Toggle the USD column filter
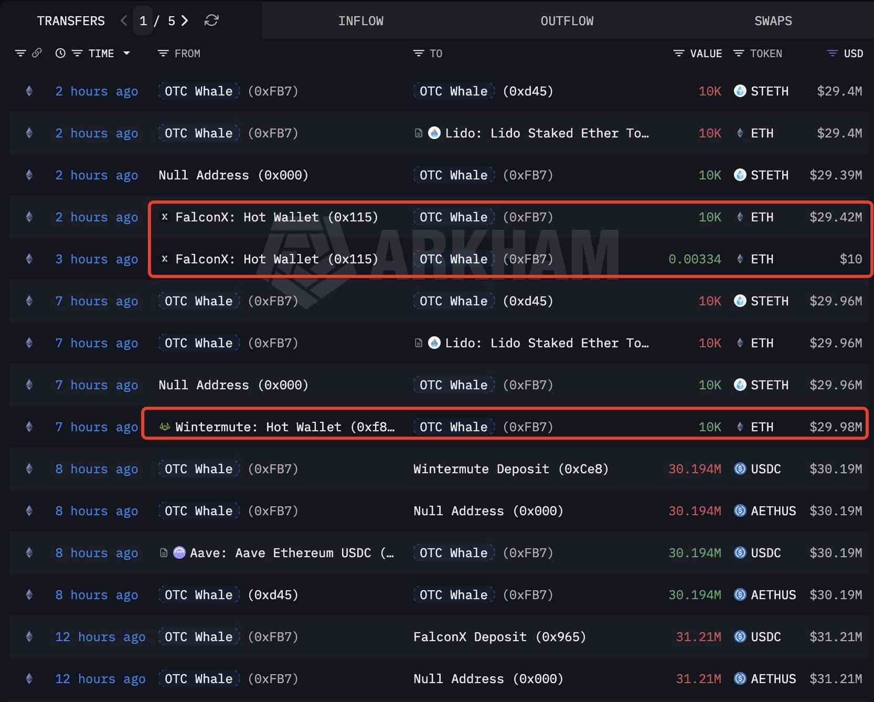The image size is (874, 702). pyautogui.click(x=832, y=54)
